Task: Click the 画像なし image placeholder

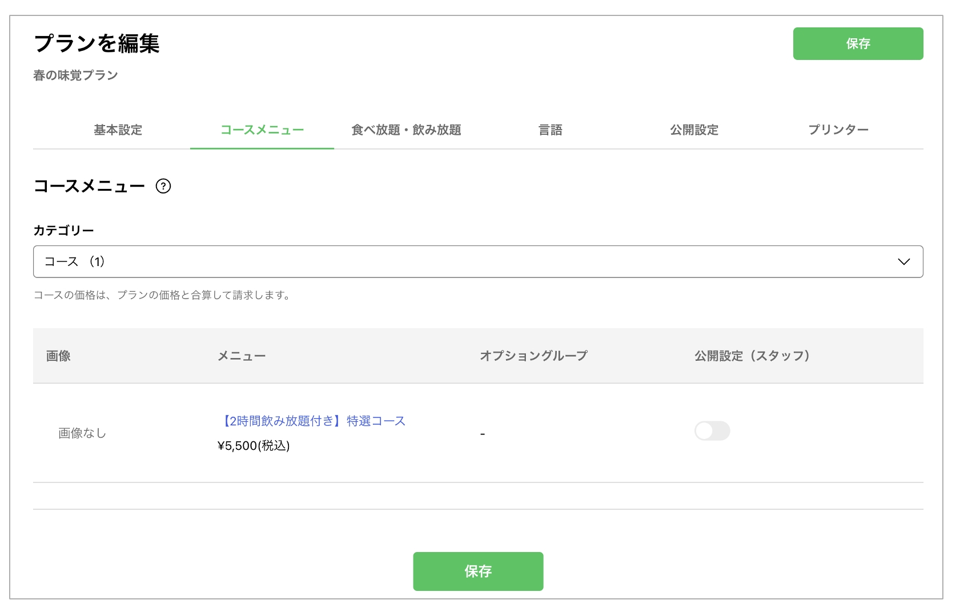Action: [83, 433]
